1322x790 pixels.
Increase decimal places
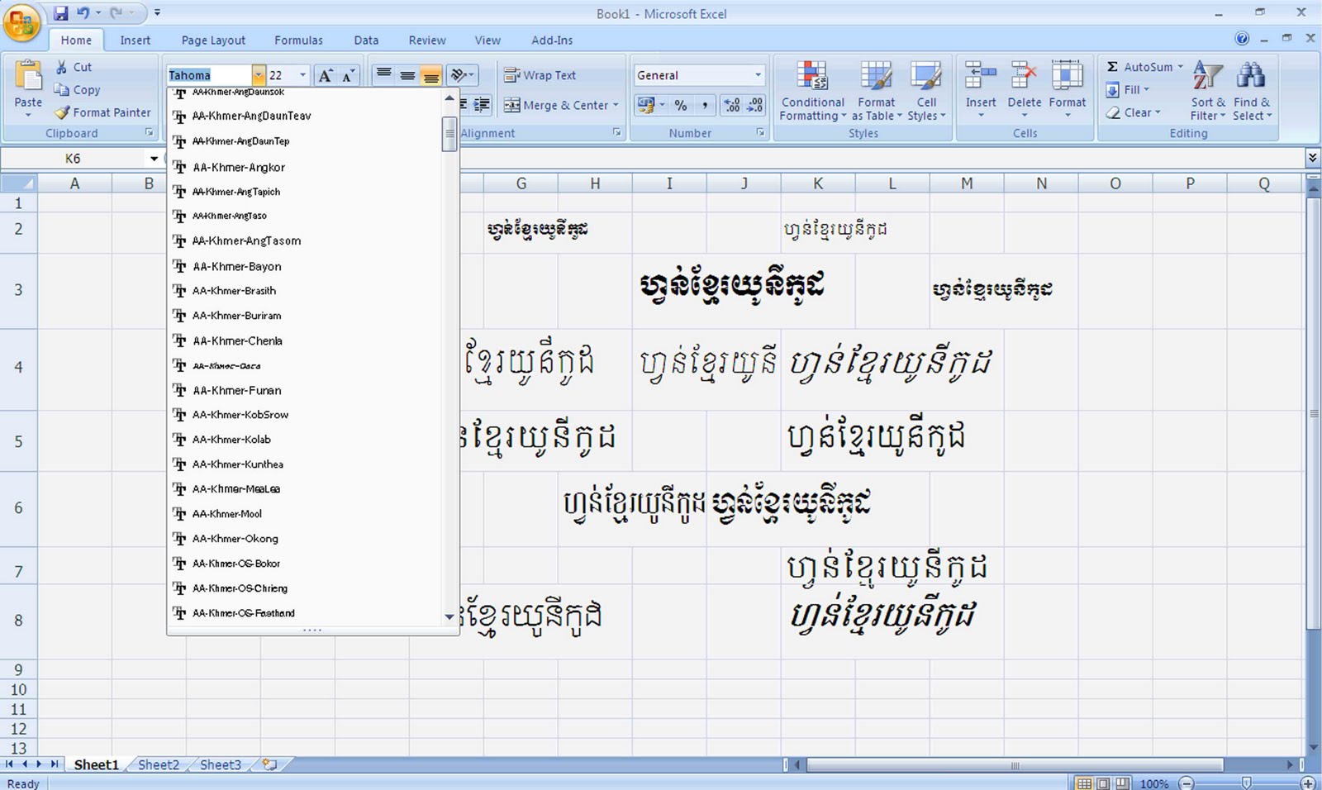[x=732, y=105]
